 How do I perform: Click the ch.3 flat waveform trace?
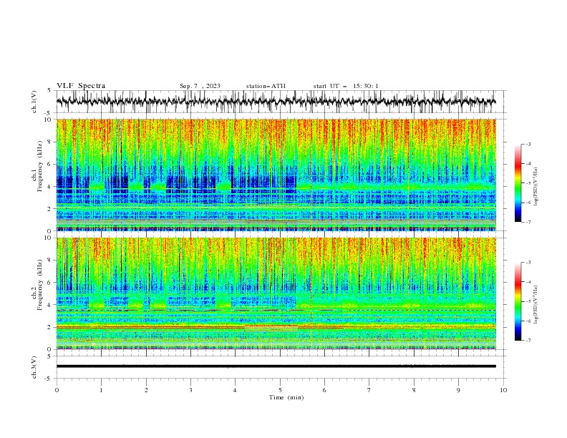pyautogui.click(x=276, y=366)
